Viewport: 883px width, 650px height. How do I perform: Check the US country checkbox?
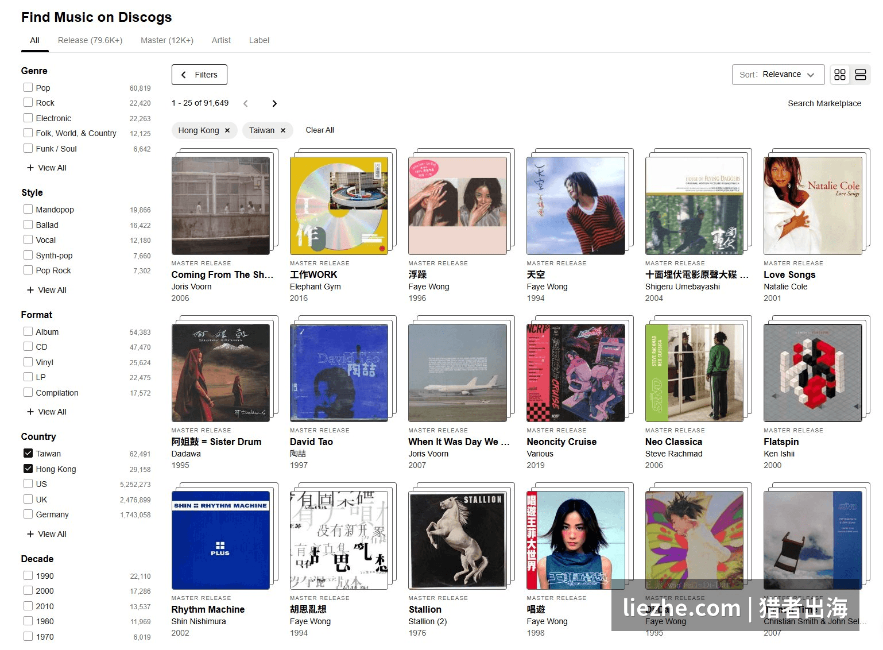[28, 483]
